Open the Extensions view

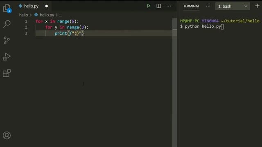pyautogui.click(x=7, y=73)
